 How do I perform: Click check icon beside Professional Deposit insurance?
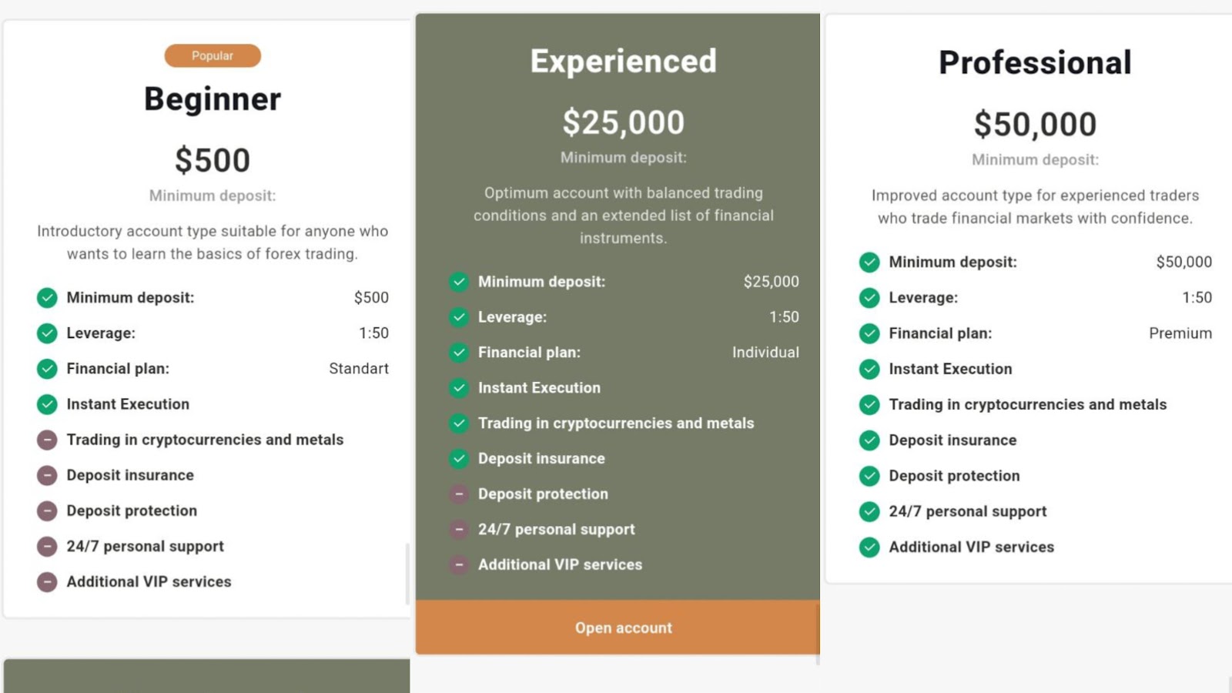(x=869, y=440)
